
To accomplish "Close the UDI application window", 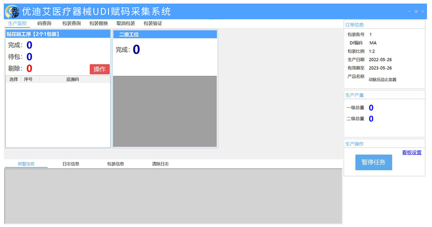I will [422, 12].
